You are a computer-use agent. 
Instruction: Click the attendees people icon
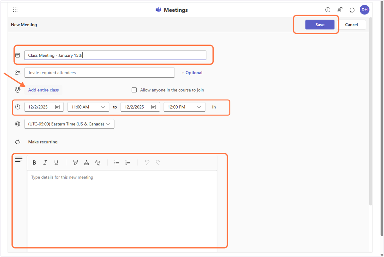click(18, 73)
